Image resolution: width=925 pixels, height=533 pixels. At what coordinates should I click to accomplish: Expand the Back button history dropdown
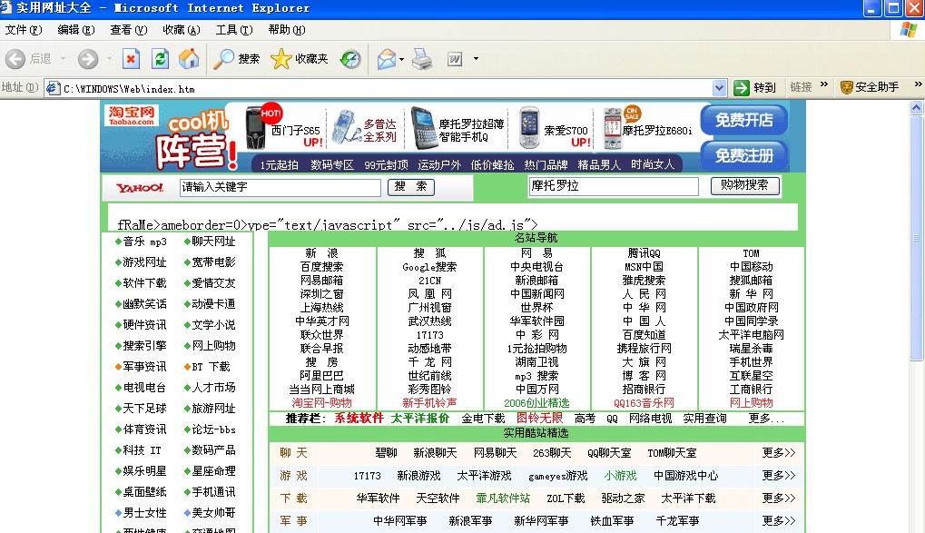[x=63, y=59]
